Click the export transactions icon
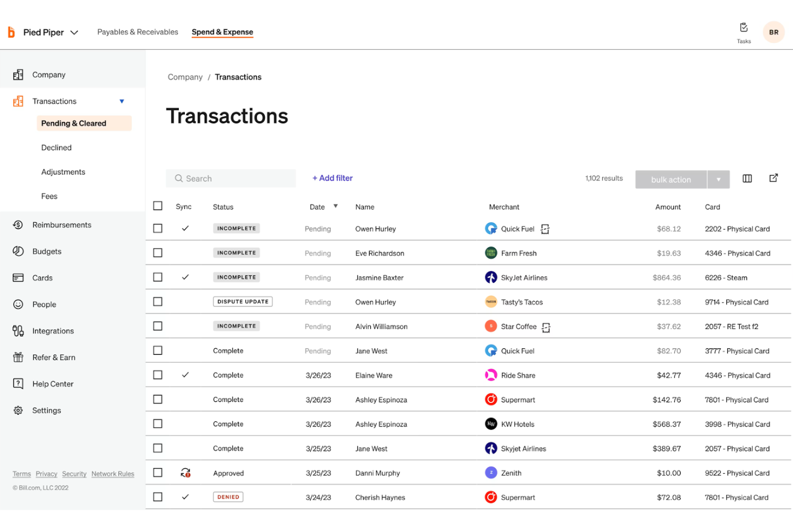Viewport: 793px width, 529px height. coord(773,178)
